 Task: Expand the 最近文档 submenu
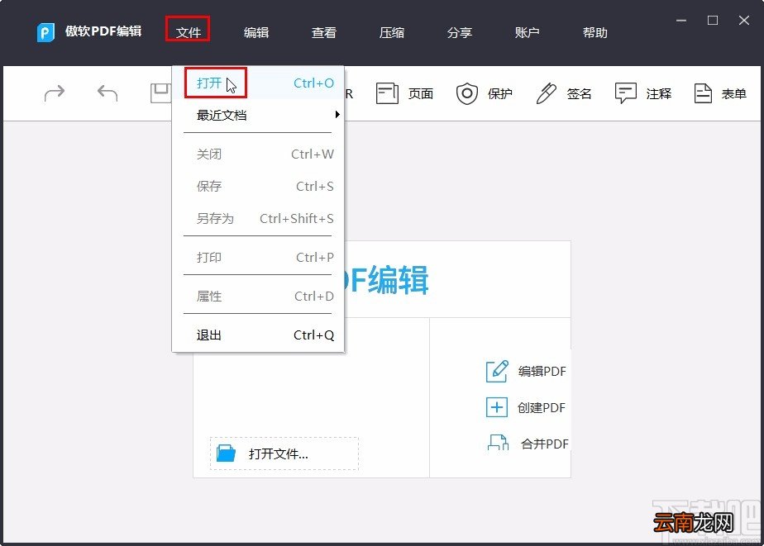[258, 116]
